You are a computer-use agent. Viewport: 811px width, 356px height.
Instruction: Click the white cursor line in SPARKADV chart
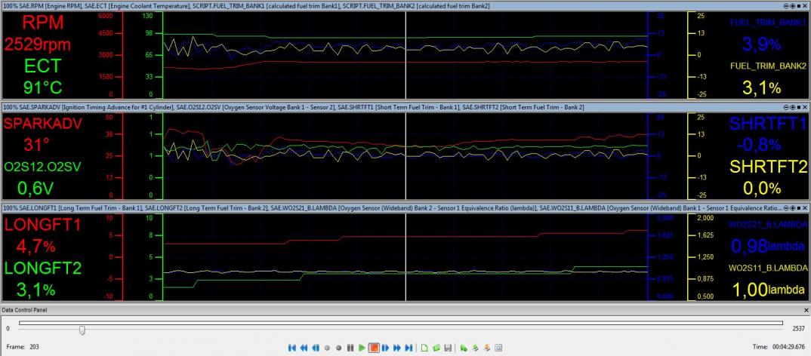(406, 155)
